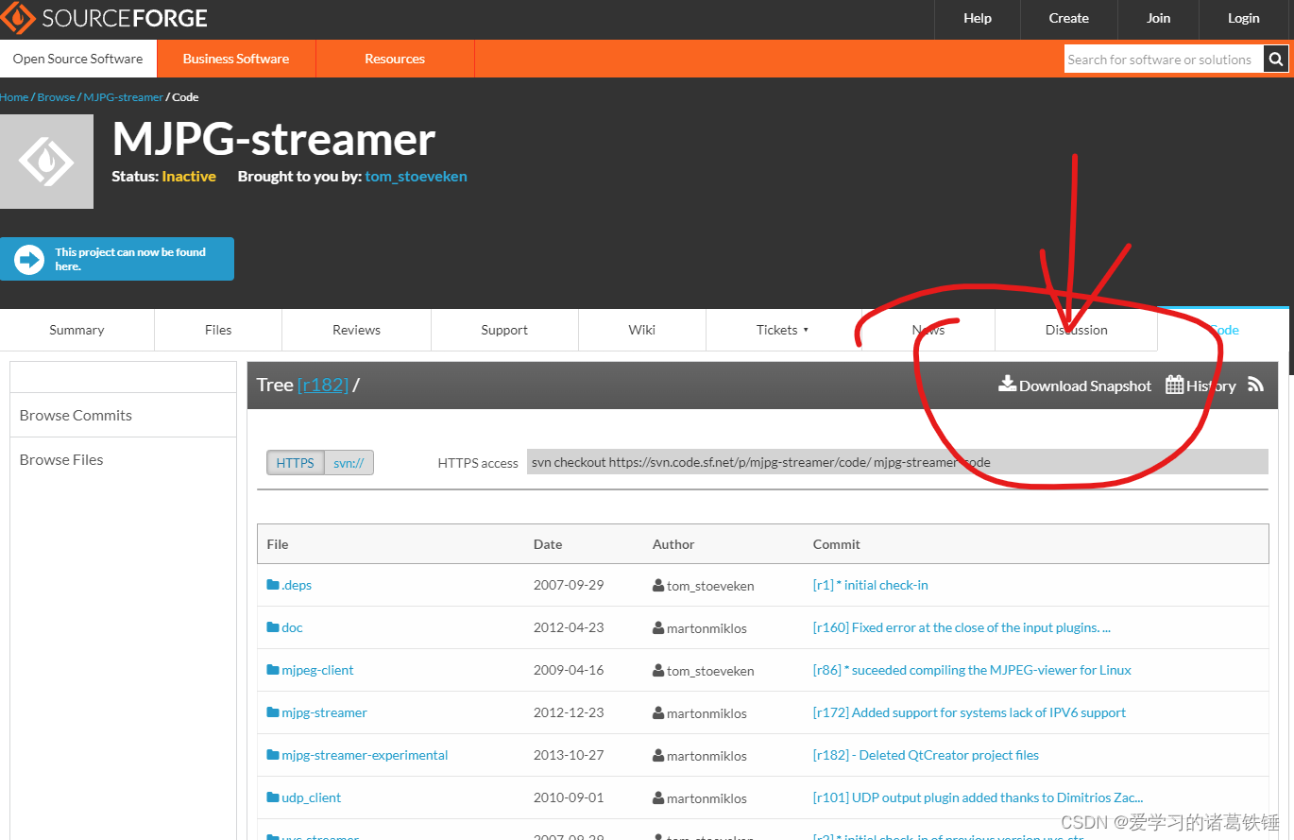Click the Browse breadcrumb link
Image resolution: width=1294 pixels, height=840 pixels.
[x=56, y=97]
